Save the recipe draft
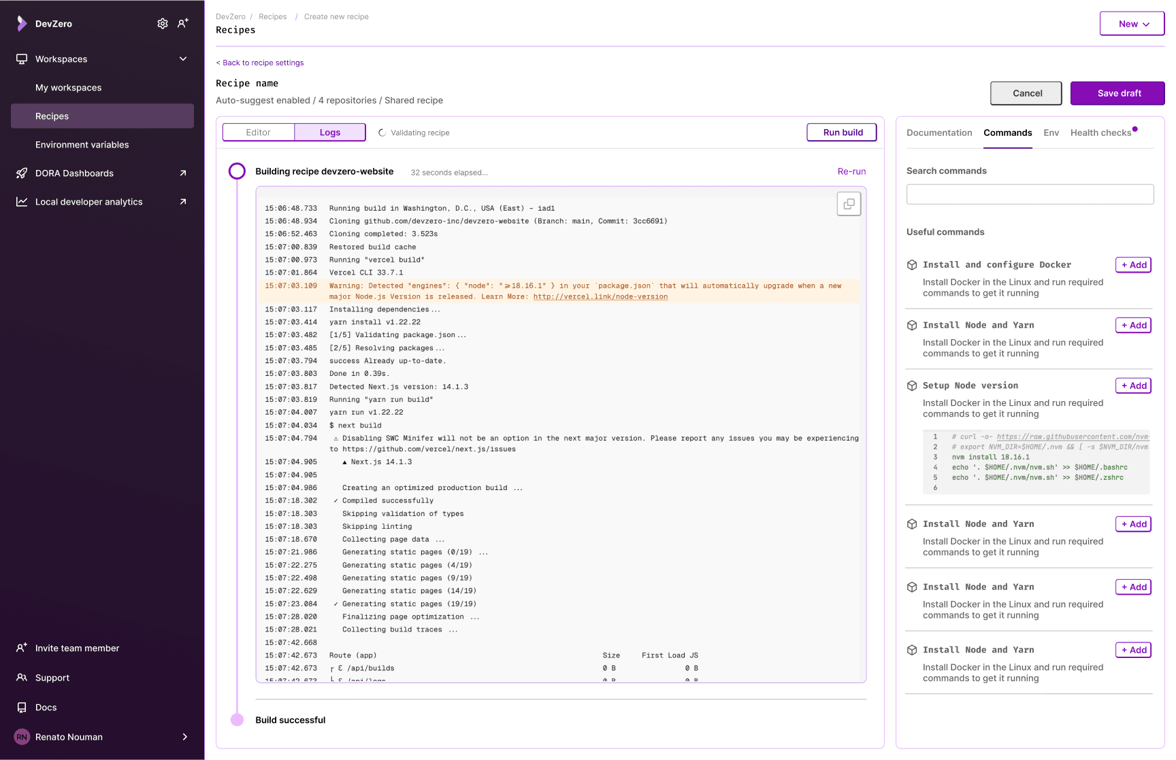This screenshot has height=760, width=1176. [1117, 93]
